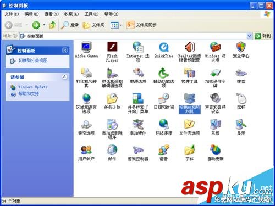Open the 文件(F) menu
The height and width of the screenshot is (206, 275).
[12, 14]
